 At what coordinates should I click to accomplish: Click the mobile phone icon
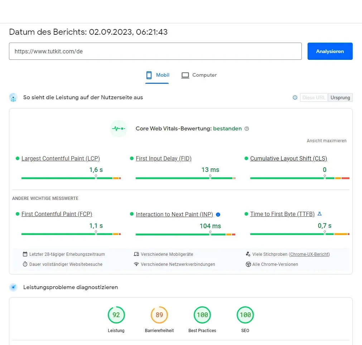pyautogui.click(x=149, y=75)
